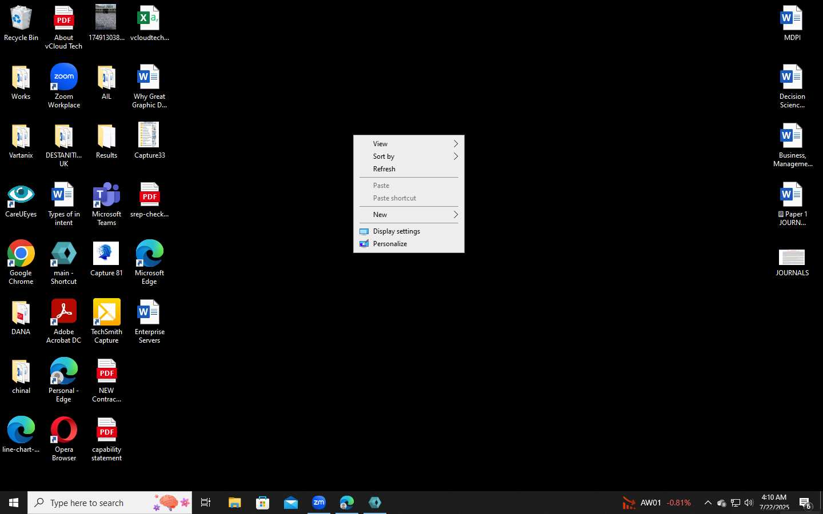Choose Personalize from the context menu
823x514 pixels.
(x=409, y=244)
